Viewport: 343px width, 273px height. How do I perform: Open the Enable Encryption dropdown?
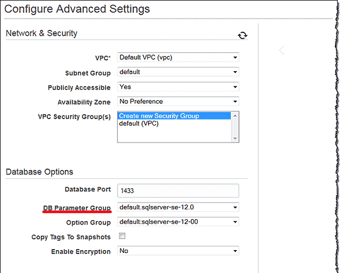178,251
